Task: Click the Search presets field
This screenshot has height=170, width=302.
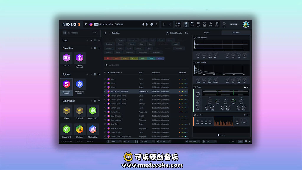Action: click(x=146, y=65)
